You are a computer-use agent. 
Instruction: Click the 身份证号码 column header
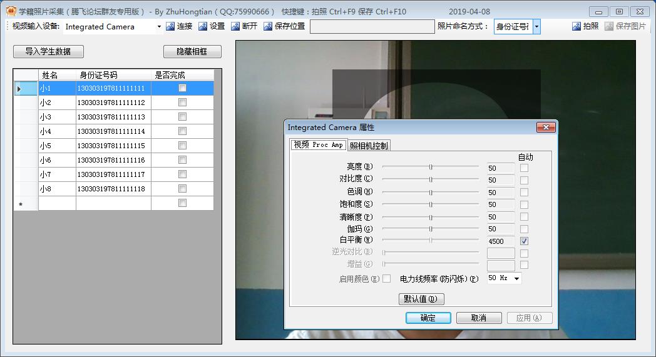pos(113,75)
